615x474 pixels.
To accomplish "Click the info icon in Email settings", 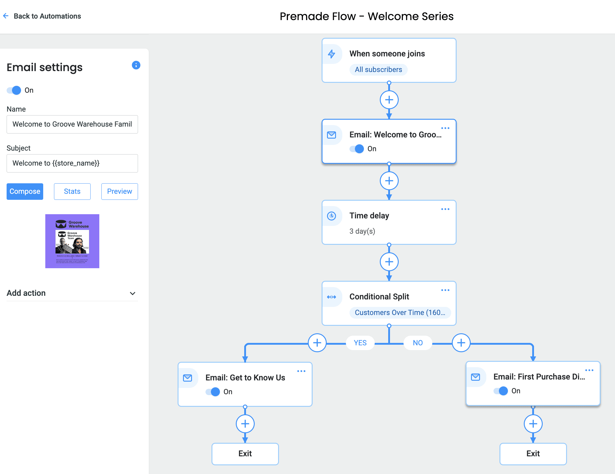I will [x=136, y=65].
